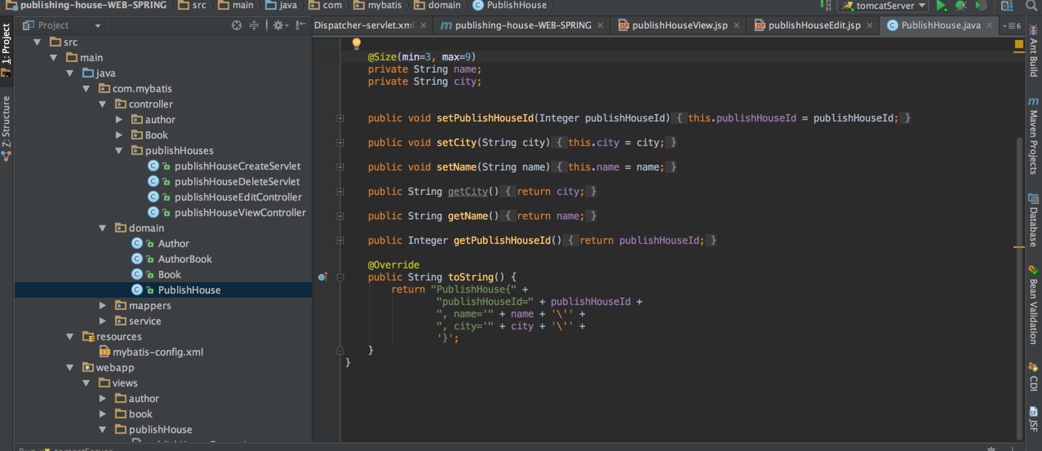This screenshot has width=1042, height=451.
Task: Open the Maven Projects tool window
Action: click(1033, 136)
